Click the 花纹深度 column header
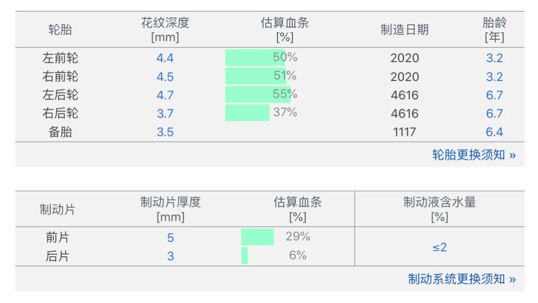The height and width of the screenshot is (303, 538). (x=165, y=30)
